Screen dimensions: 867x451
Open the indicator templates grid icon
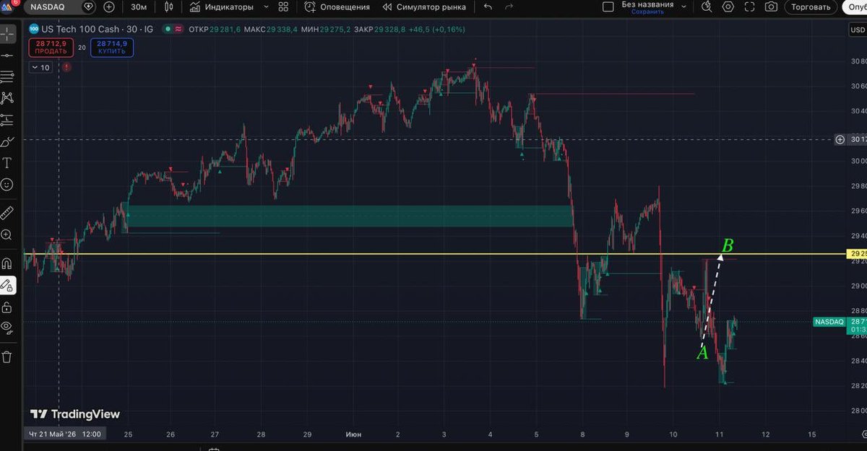coord(283,6)
